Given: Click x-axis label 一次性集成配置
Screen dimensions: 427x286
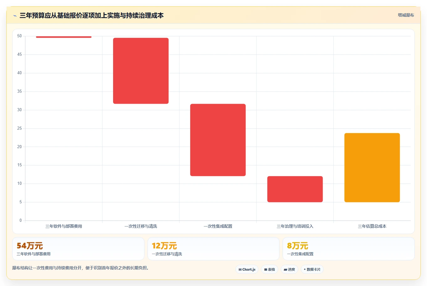Looking at the screenshot, I should (x=218, y=226).
